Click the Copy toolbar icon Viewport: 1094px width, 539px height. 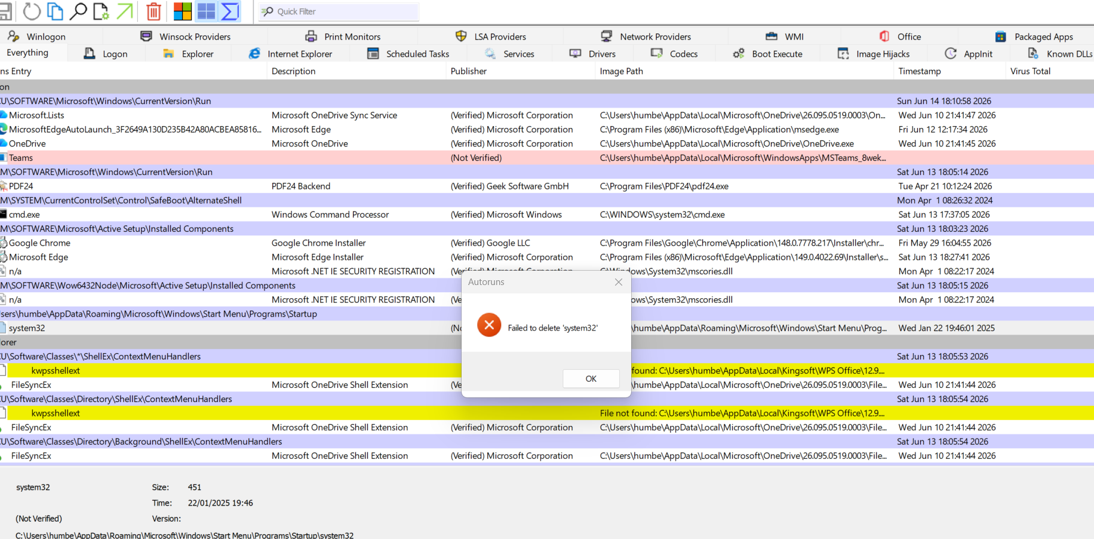tap(55, 11)
